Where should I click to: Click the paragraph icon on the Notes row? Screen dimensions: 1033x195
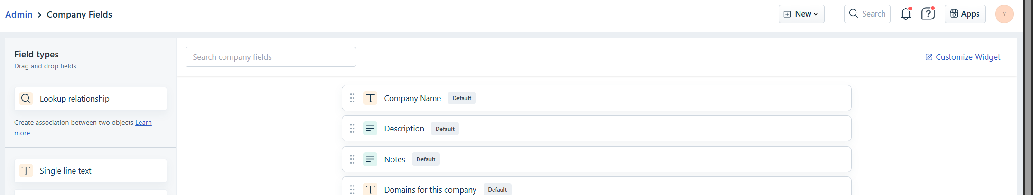click(370, 159)
